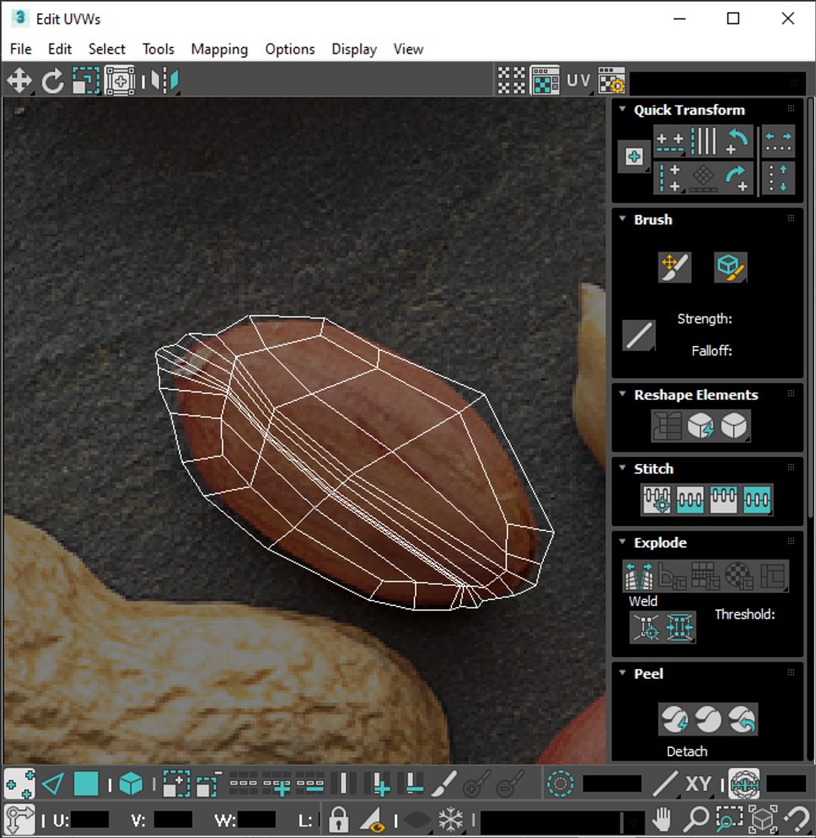Toggle the Lock Selection padlock
This screenshot has height=838, width=816.
pos(338,819)
